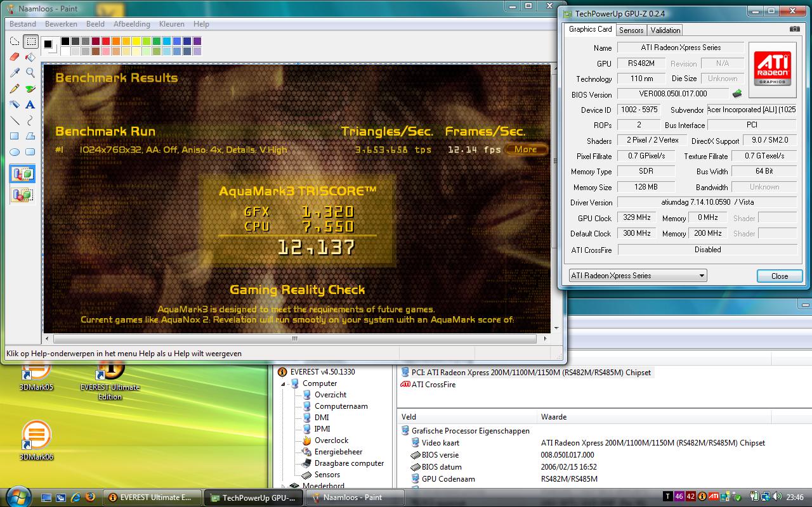Switch to the Naamloos - Paint taskbar button
Screen dimensions: 812x507
click(x=355, y=497)
